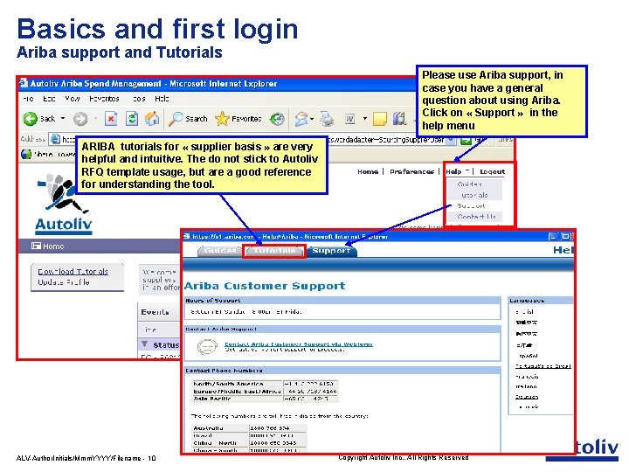Screen dimensions: 629x472
Task: Open the Favorites menu in the menu bar
Action: pos(104,98)
